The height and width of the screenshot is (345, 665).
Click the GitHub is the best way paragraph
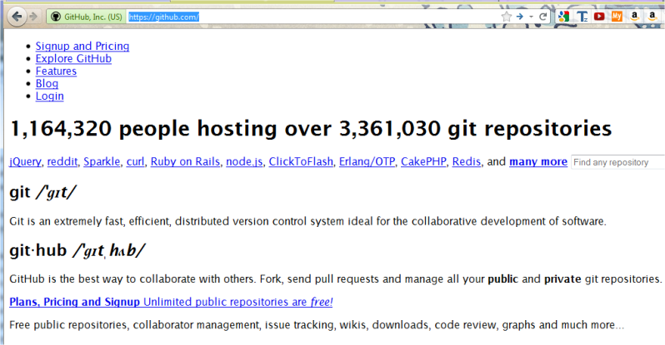[x=336, y=279]
